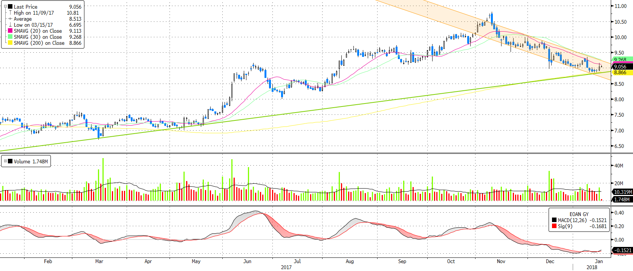
Task: Click the Dec label on time axis
Action: point(550,261)
